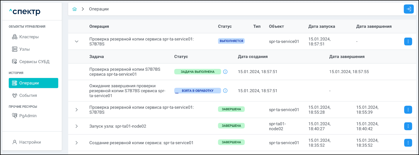This screenshot has height=155, width=419.
Task: Click info icon next to ВЗЯТА В ОБРАБОТКУ
Action: click(x=225, y=91)
